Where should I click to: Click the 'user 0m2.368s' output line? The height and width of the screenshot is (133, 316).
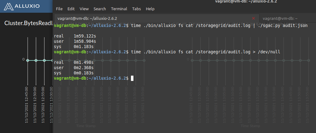[74, 68]
